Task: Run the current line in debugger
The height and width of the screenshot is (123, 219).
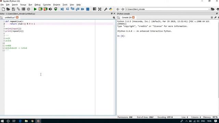Action: pyautogui.click(x=67, y=9)
